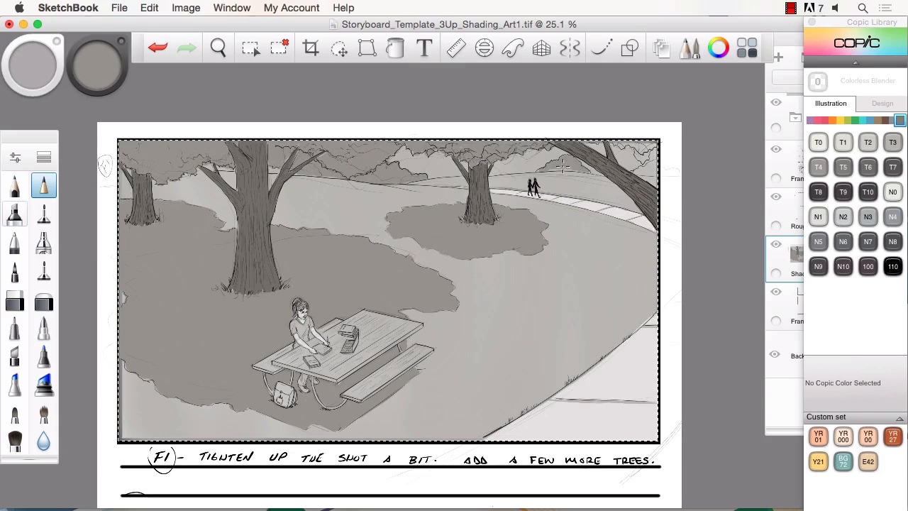Click the Colorless Blender button
This screenshot has height=511, width=908.
point(818,82)
